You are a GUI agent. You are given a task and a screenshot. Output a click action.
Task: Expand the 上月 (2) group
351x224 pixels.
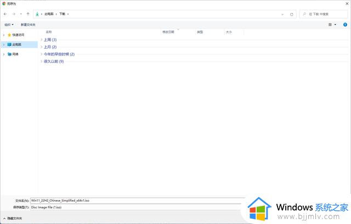pyautogui.click(x=42, y=47)
